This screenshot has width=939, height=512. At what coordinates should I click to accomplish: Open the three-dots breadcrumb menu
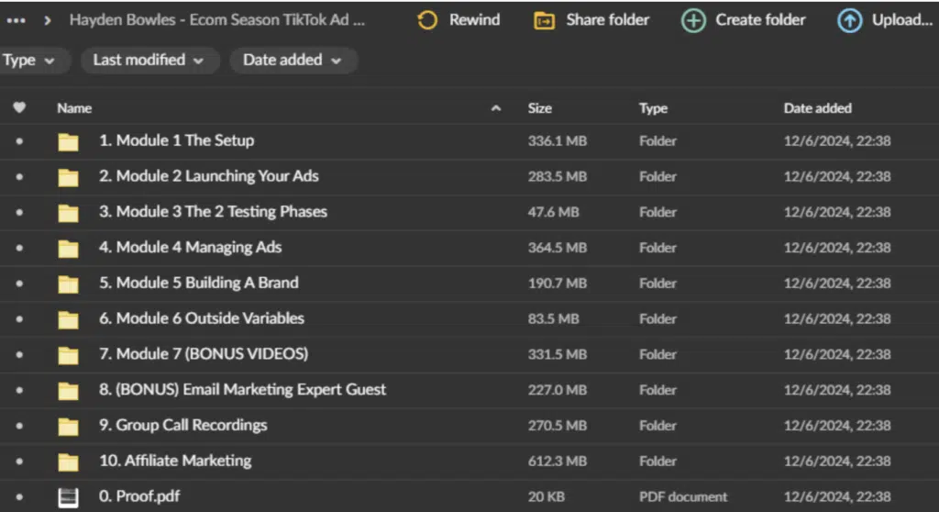coord(17,20)
